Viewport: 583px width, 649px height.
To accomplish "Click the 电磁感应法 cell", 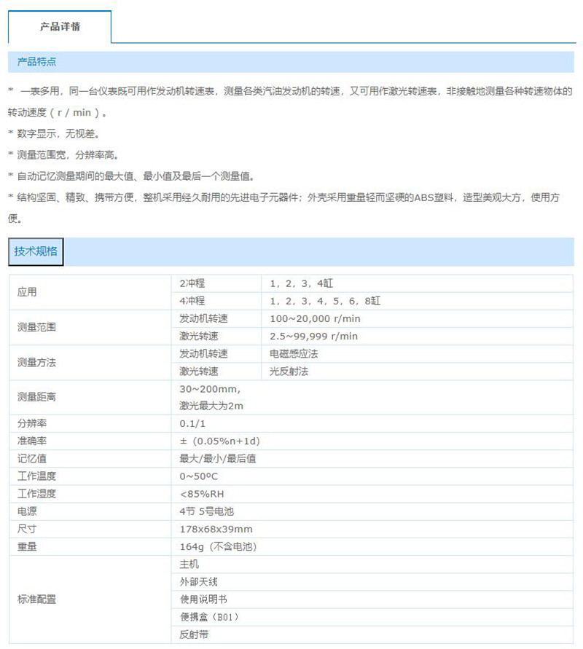I will 294,353.
